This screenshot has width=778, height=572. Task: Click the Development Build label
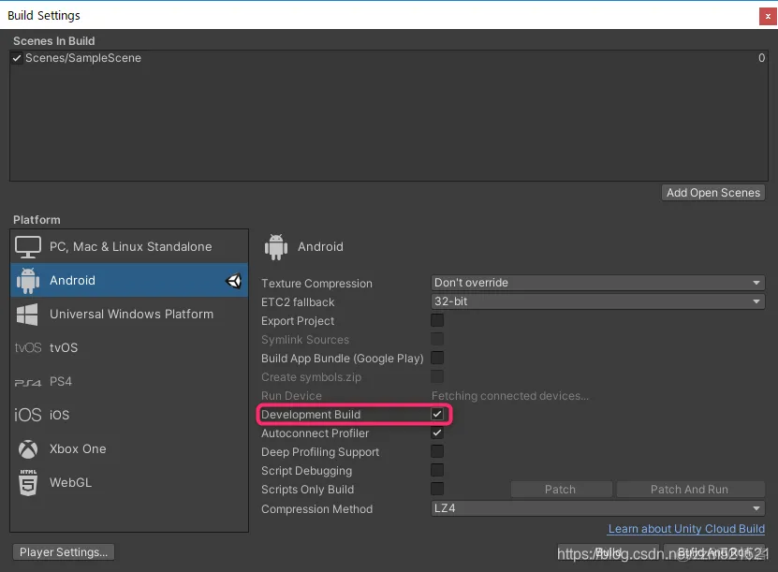(311, 415)
